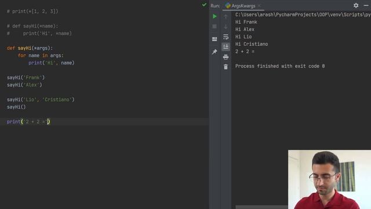
Task: Click the sayHi('Alex') call line
Action: (x=24, y=85)
